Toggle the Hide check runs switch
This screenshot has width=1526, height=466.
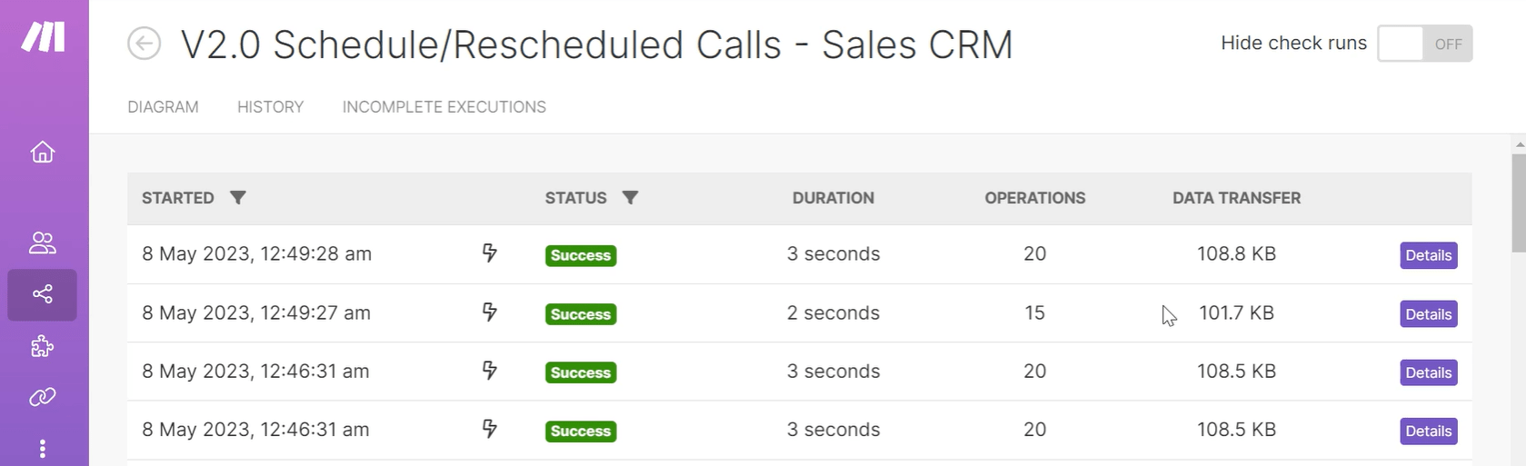click(1424, 44)
